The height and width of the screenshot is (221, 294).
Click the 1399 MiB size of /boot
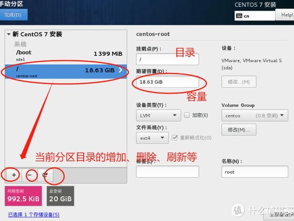click(x=108, y=54)
